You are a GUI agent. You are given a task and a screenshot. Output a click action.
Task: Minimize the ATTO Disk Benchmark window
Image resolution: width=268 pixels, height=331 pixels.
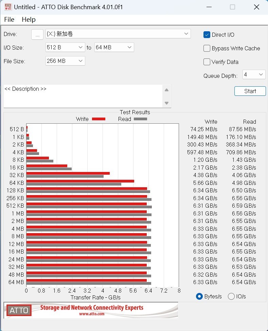[208, 7]
